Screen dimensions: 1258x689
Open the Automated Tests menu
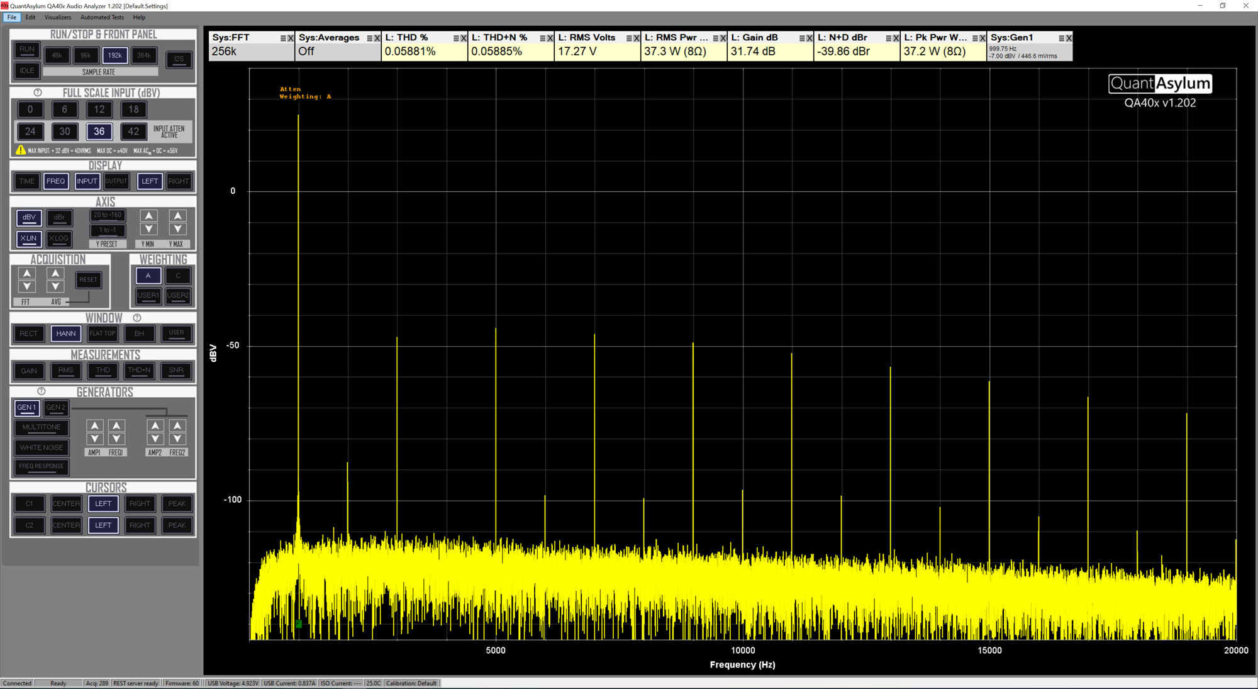[x=102, y=18]
